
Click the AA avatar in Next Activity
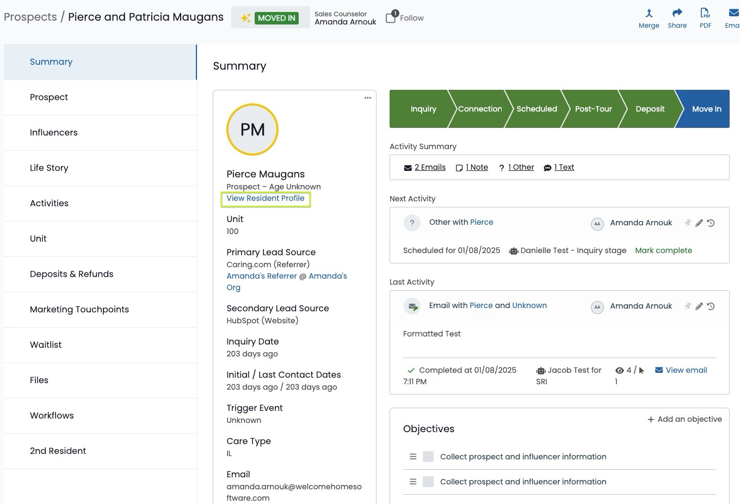click(x=597, y=224)
